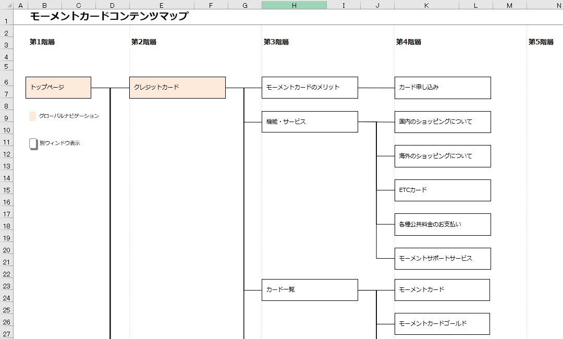Image resolution: width=563 pixels, height=339 pixels.
Task: Click the カード申し込み box
Action: [442, 88]
